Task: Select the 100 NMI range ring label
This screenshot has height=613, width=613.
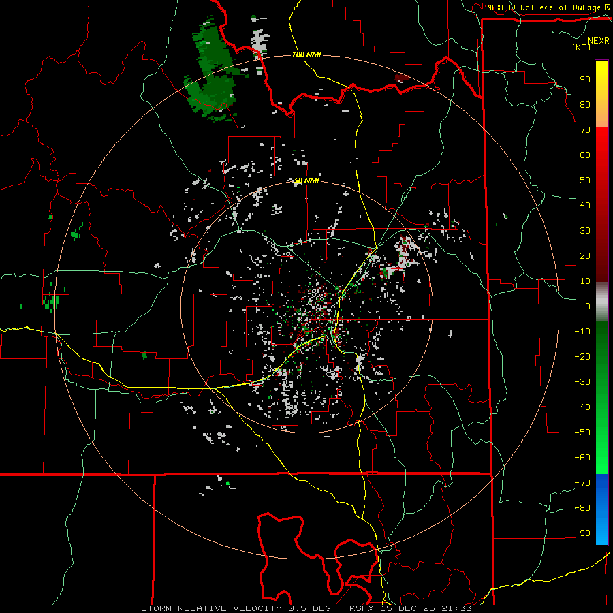Action: pos(306,54)
